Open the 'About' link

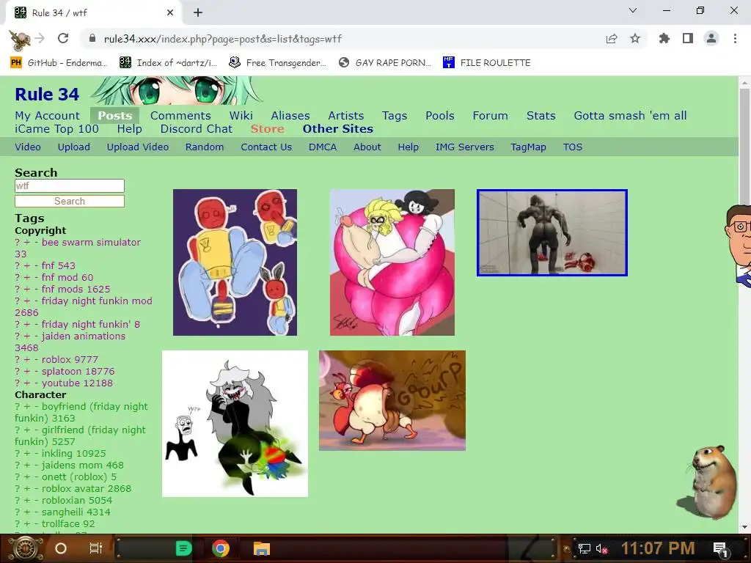tap(367, 147)
